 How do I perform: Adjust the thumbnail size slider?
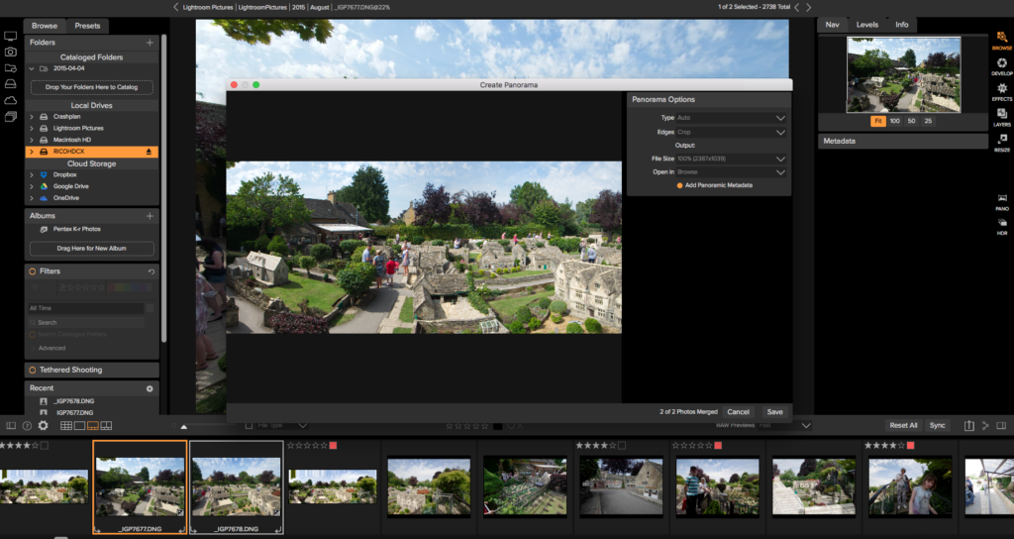click(183, 426)
